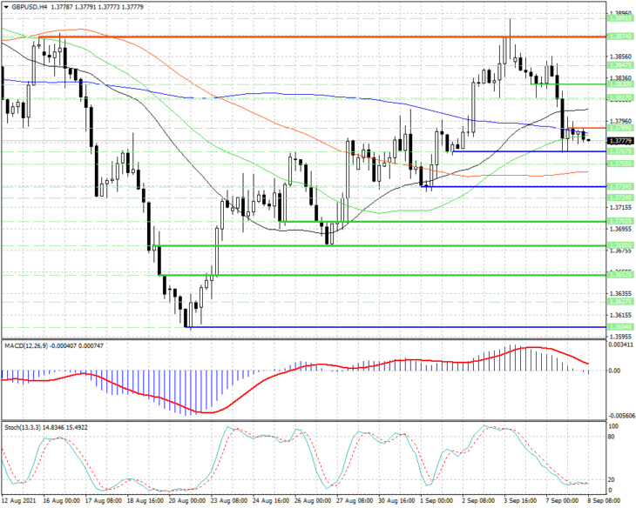Click the 1 Sep 00:00 time axis label
This screenshot has height=508, width=636.
coord(436,501)
